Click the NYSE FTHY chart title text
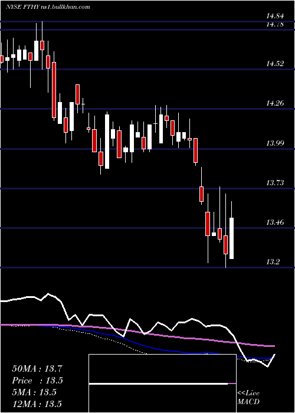Image resolution: width=295 pixels, height=413 pixels. 48,7
